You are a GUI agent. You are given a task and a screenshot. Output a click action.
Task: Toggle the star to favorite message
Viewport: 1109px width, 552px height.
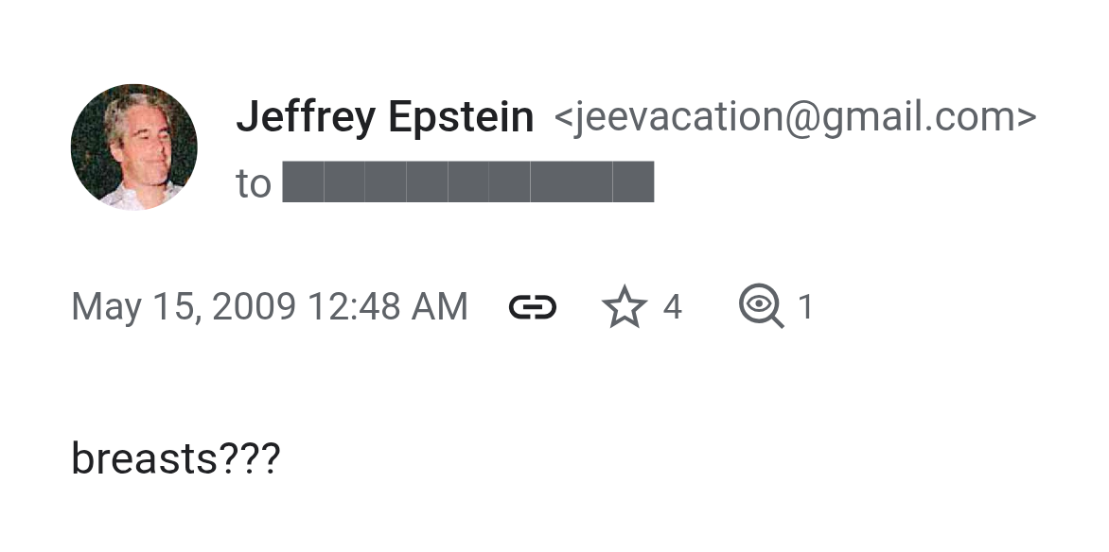click(x=625, y=307)
